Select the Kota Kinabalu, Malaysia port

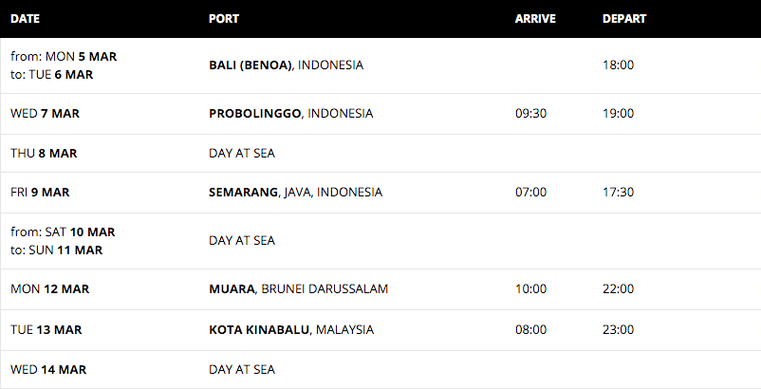291,330
